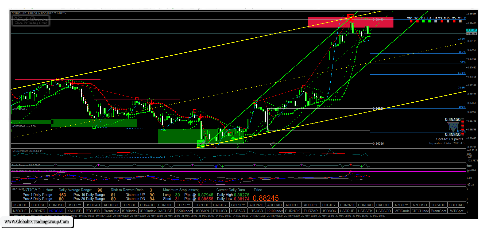
Task: Click the green H4 timeframe indicator square
Action: coord(430,21)
